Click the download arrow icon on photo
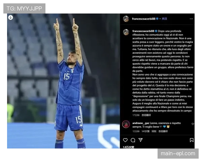 (10, 17)
